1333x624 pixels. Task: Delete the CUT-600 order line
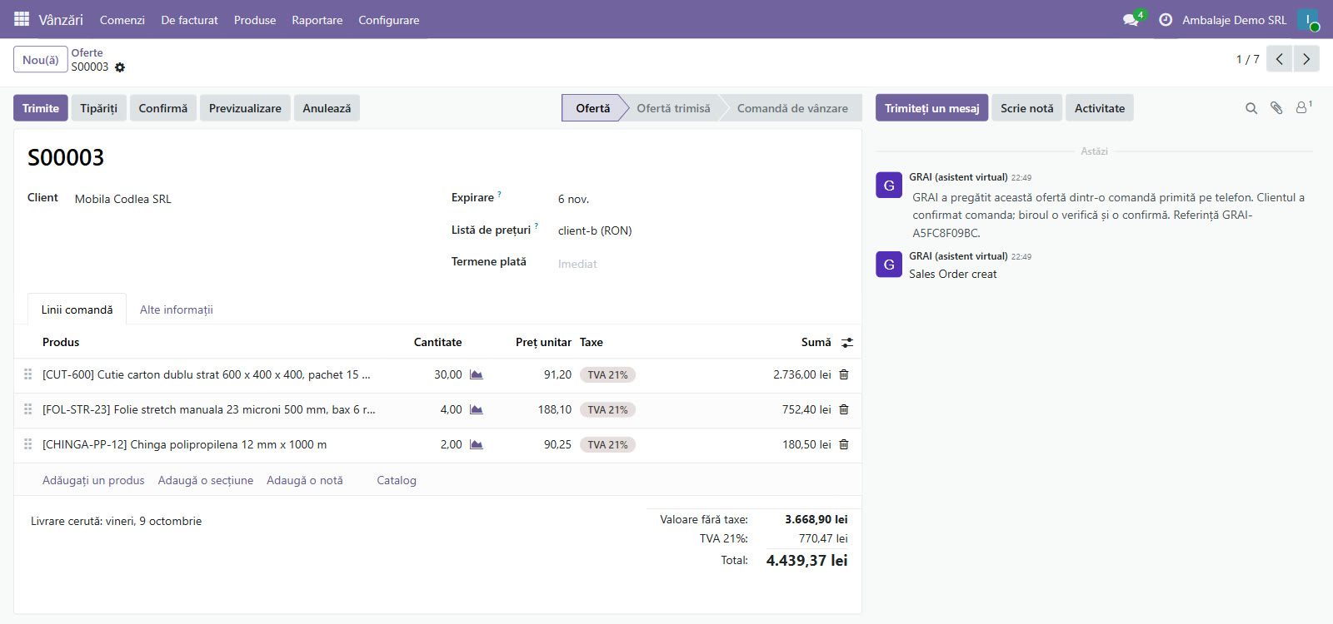(x=844, y=375)
